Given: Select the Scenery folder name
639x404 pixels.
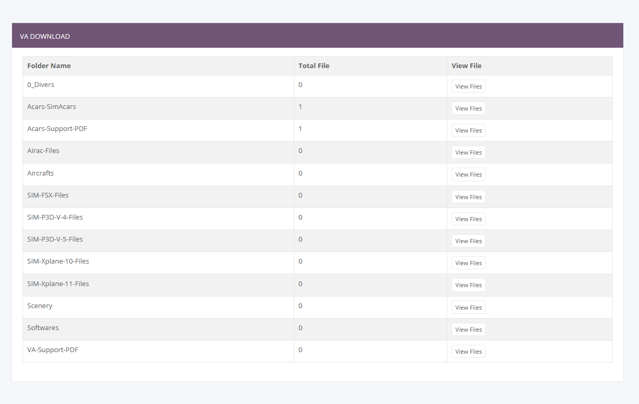Looking at the screenshot, I should coord(40,305).
